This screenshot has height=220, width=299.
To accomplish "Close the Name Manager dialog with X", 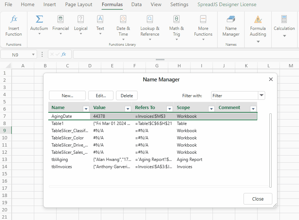I will coord(271,79).
